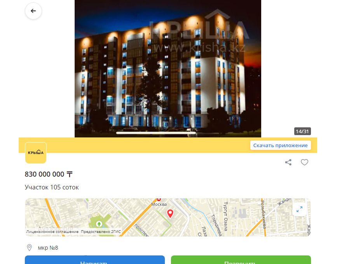Click the gallery photo scroll indicator bar
Image resolution: width=337 pixels, height=264 pixels.
pyautogui.click(x=156, y=133)
